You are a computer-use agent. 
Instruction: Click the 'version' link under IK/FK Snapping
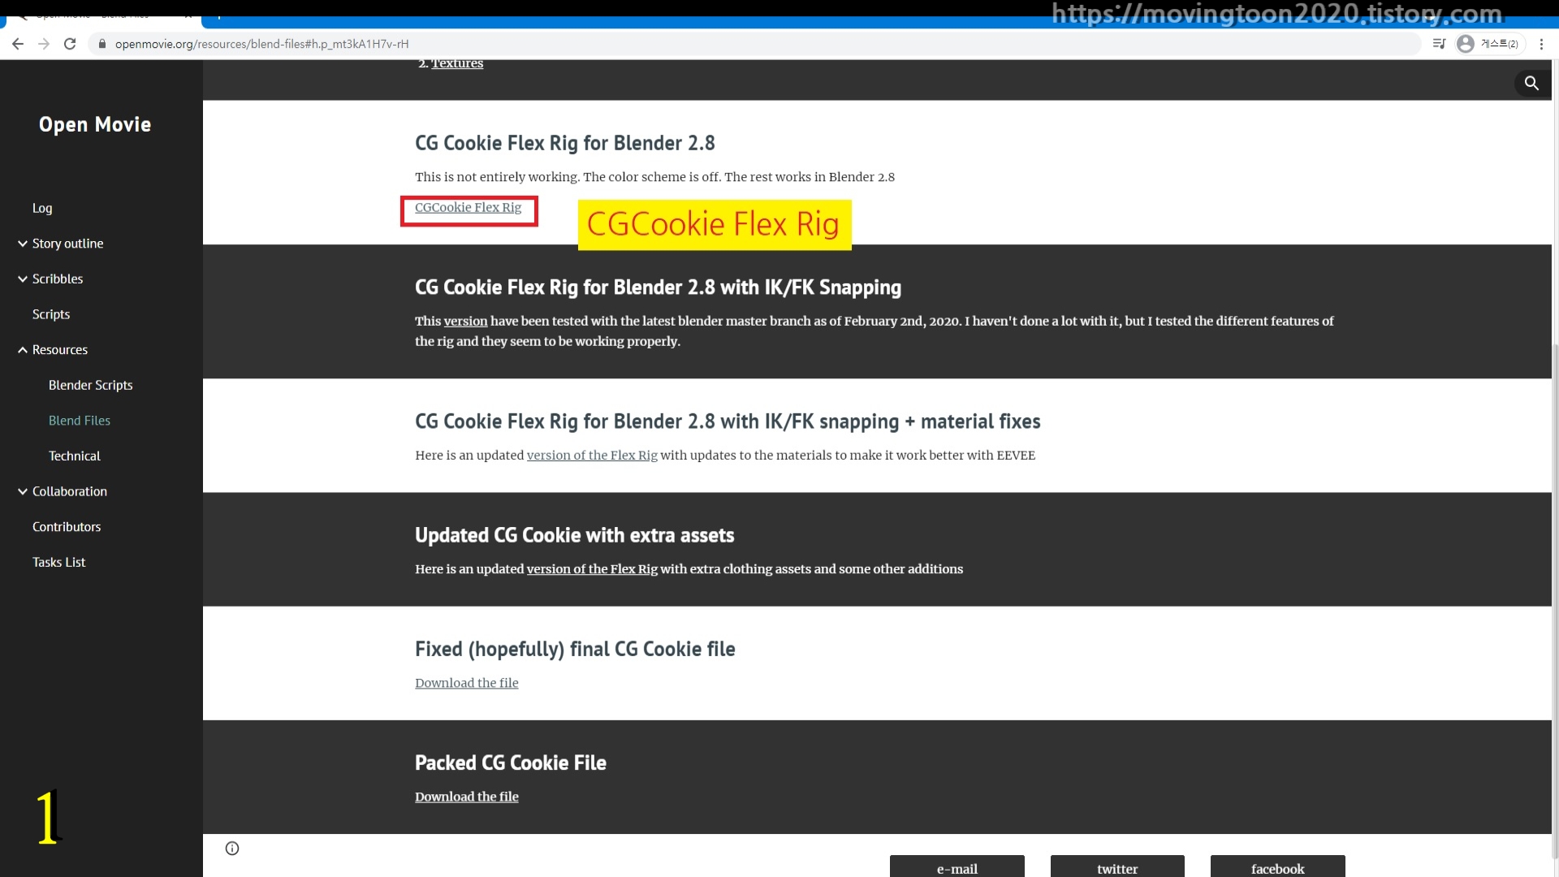point(466,321)
